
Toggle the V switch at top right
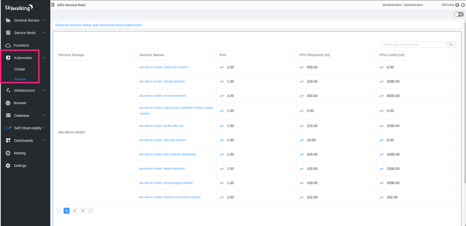coord(459,14)
